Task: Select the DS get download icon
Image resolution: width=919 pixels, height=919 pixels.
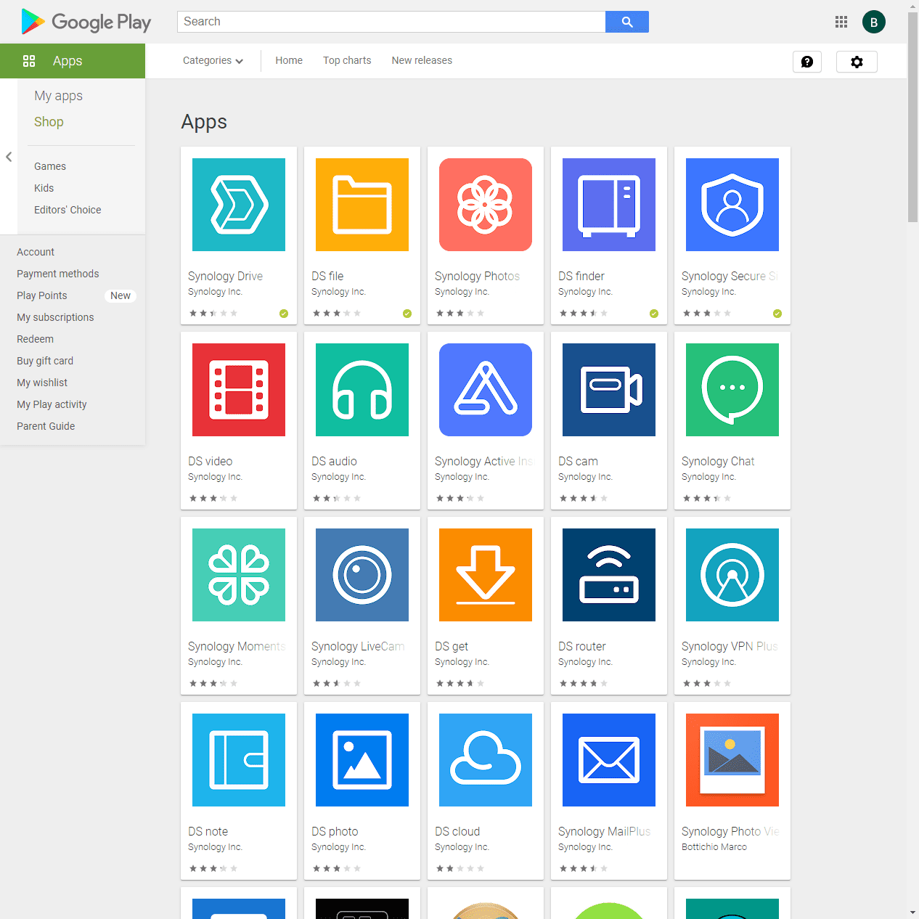Action: 486,575
